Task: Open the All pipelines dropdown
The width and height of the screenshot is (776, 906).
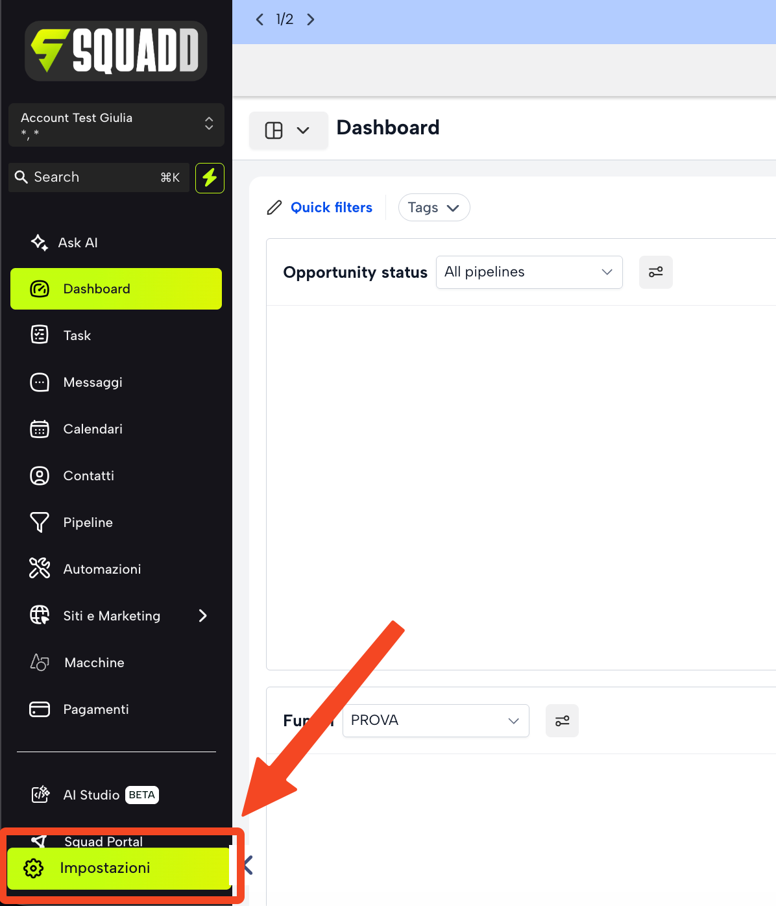Action: tap(529, 272)
